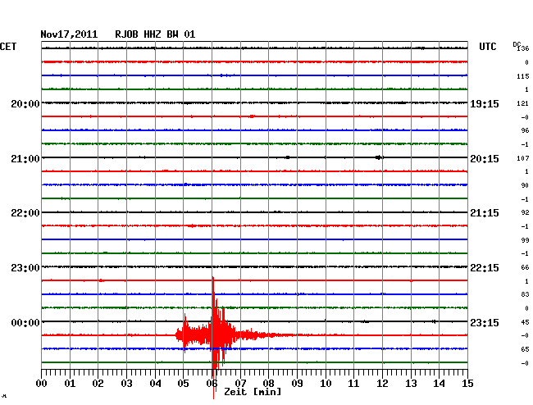Click the DC offset value 90
This screenshot has height=405, width=533.
pos(525,185)
